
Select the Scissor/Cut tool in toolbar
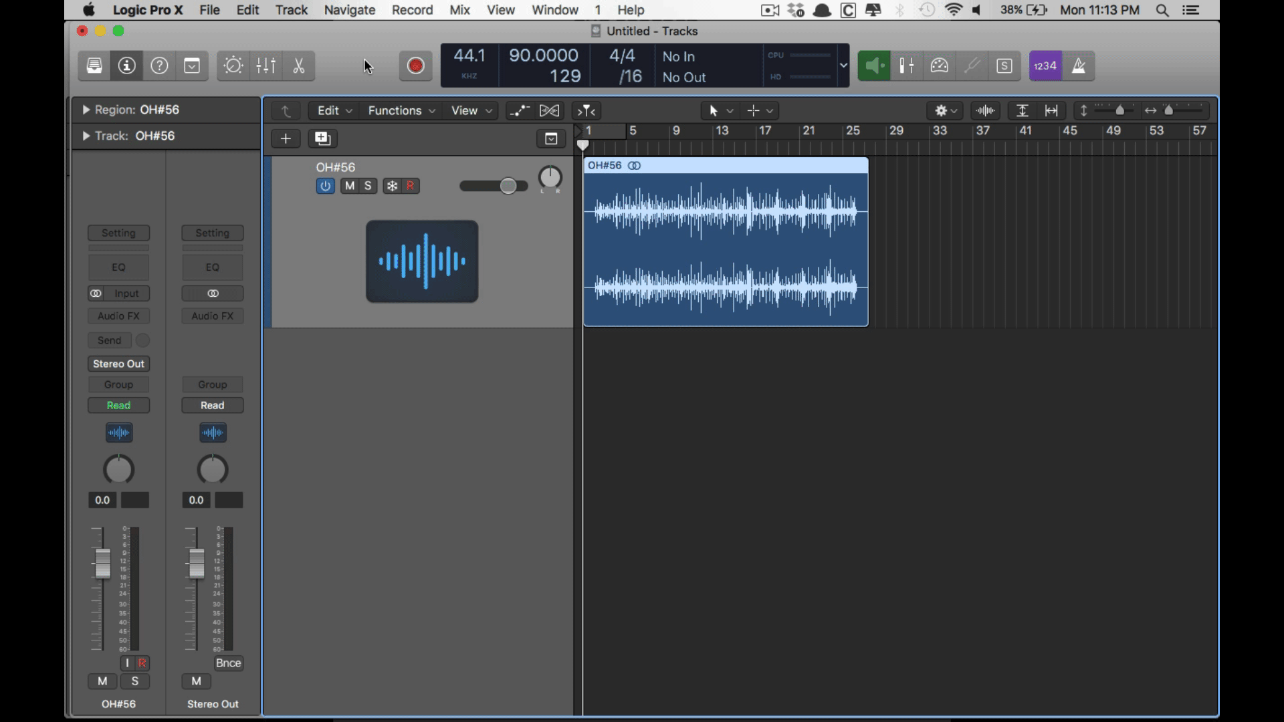click(x=298, y=66)
